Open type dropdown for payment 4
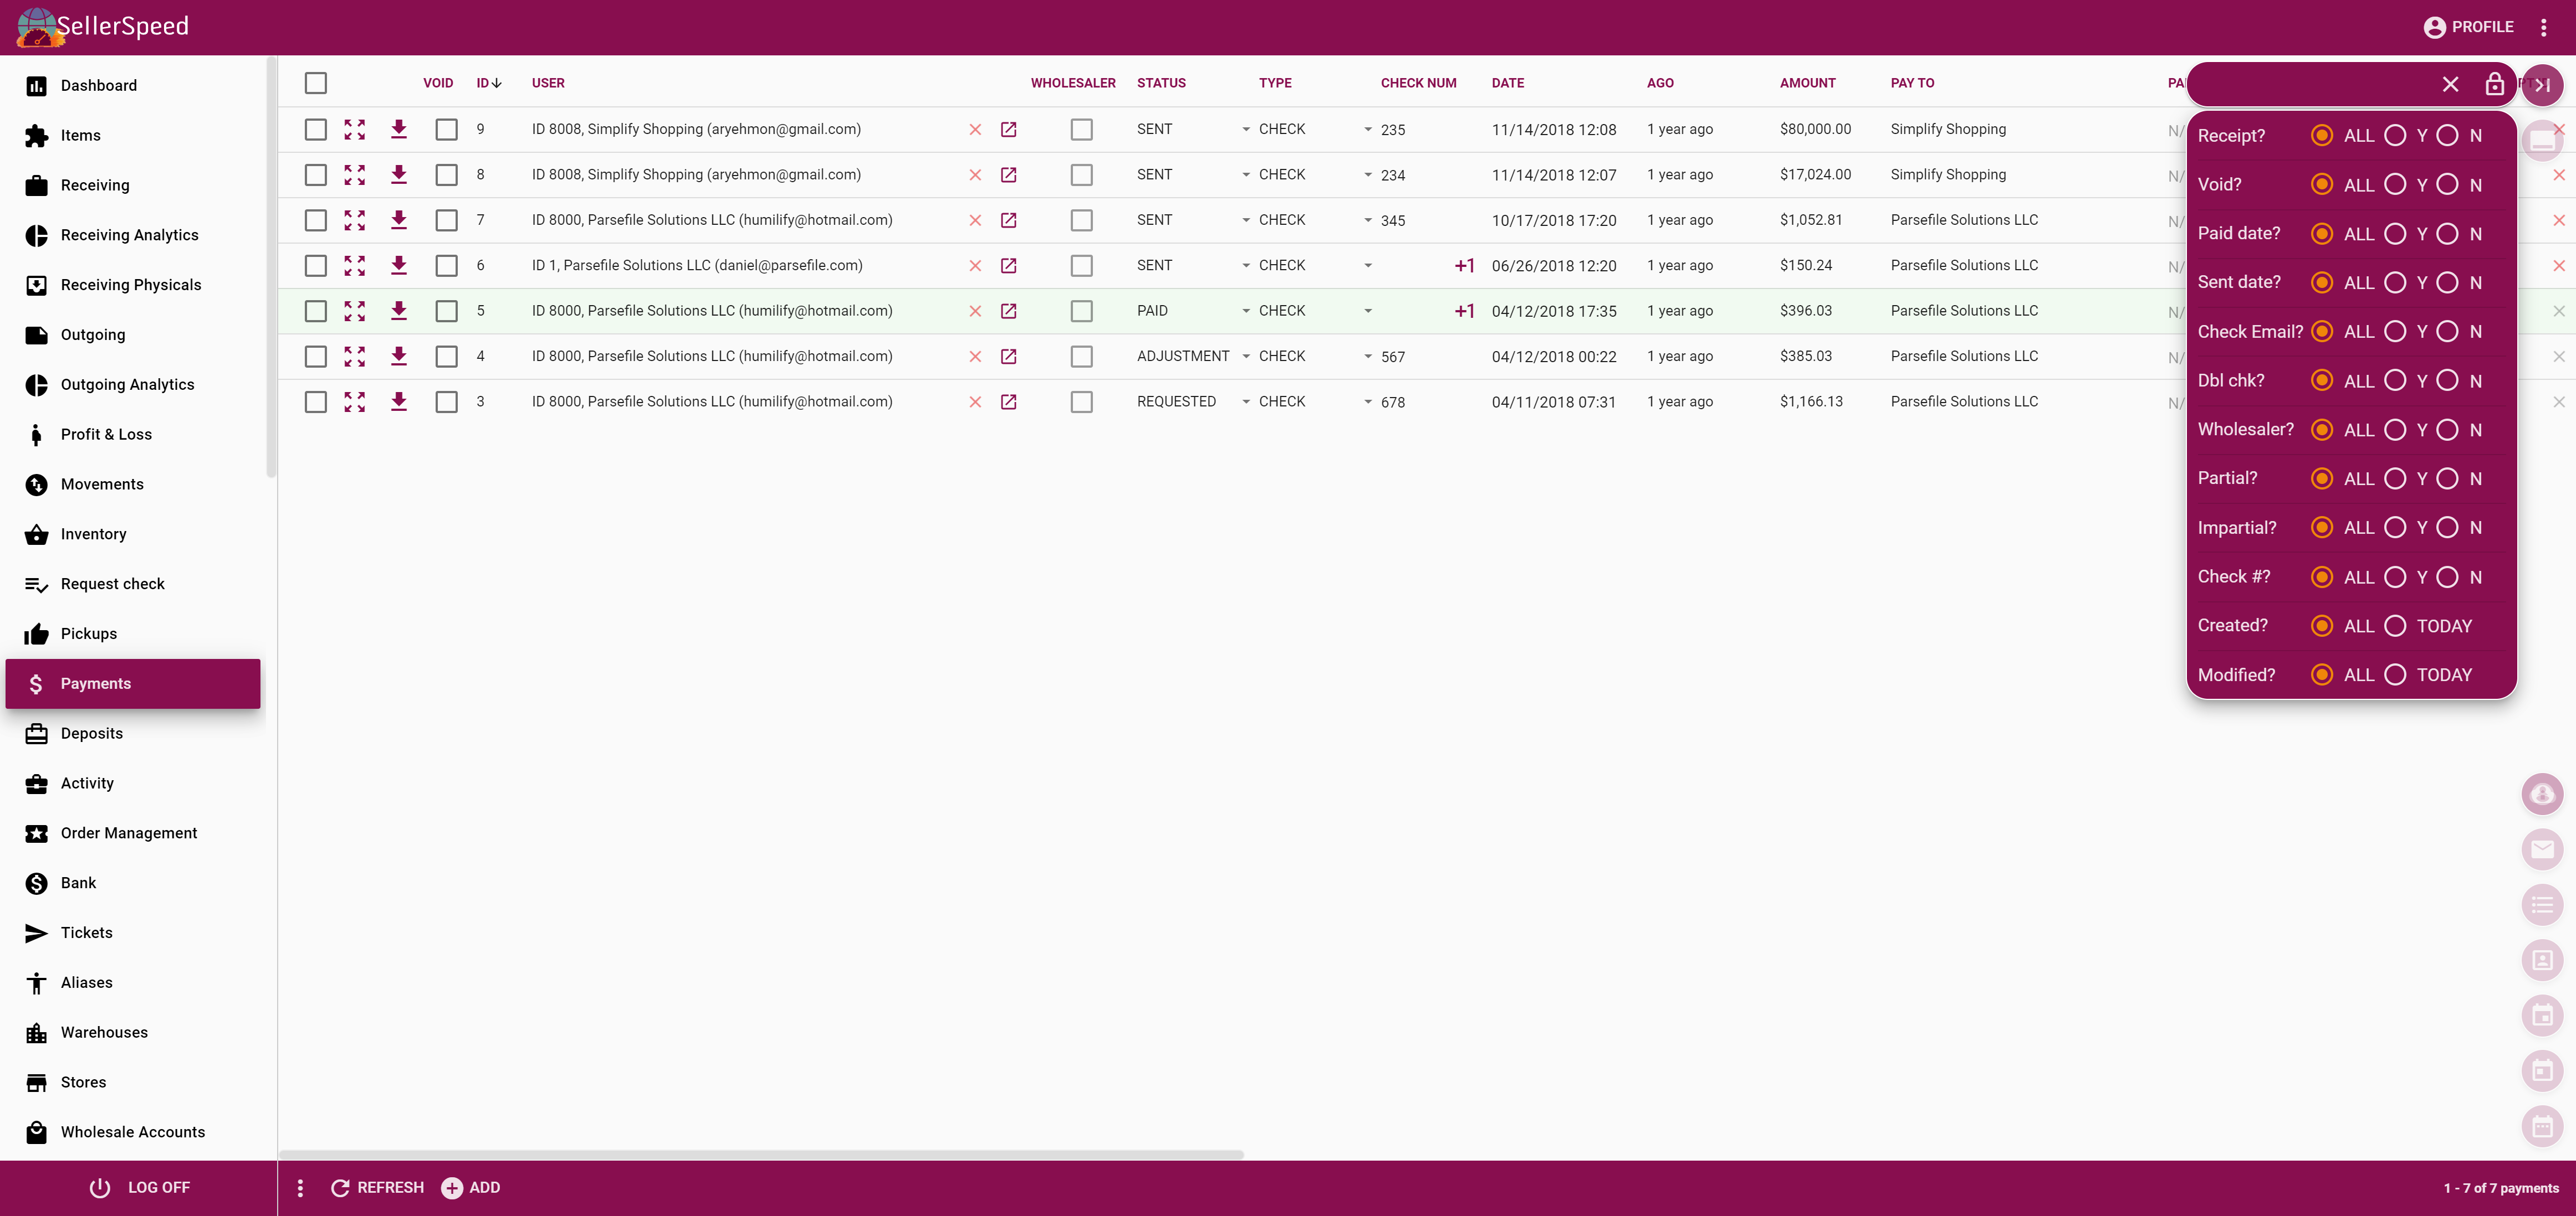This screenshot has width=2576, height=1216. [x=1368, y=357]
